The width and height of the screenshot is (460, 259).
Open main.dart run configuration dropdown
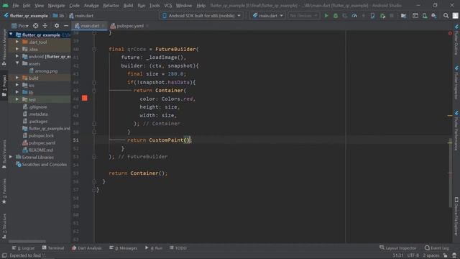point(267,16)
